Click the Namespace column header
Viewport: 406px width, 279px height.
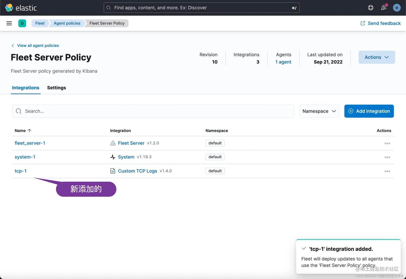click(217, 131)
